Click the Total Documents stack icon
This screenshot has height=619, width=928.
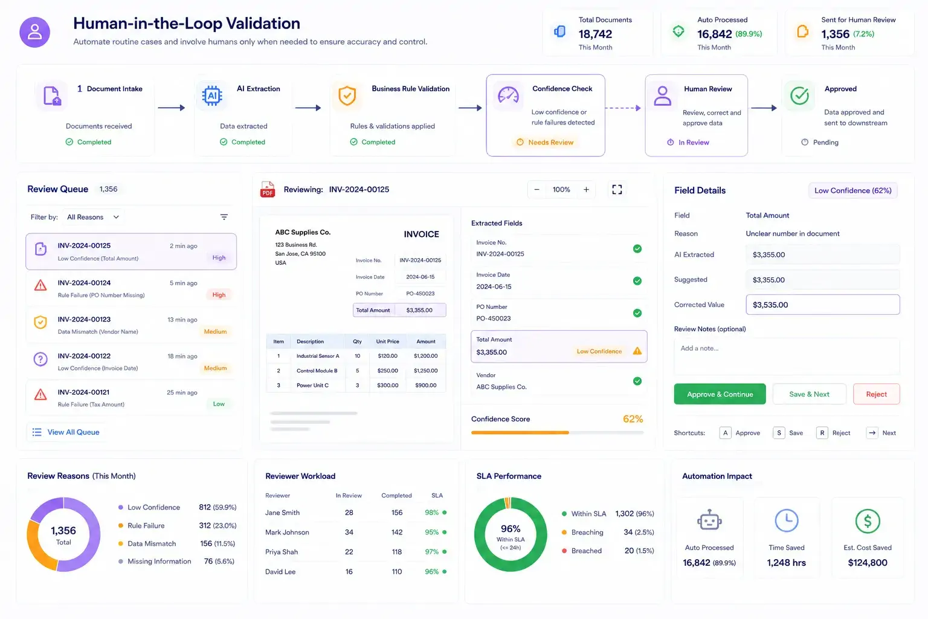[x=560, y=31]
